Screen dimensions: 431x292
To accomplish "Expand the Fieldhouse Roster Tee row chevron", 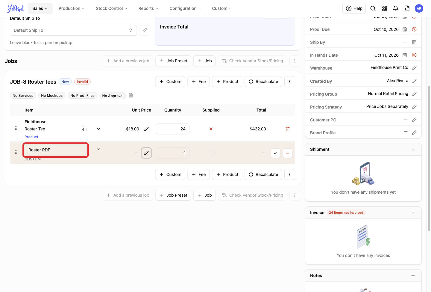I will (x=98, y=129).
